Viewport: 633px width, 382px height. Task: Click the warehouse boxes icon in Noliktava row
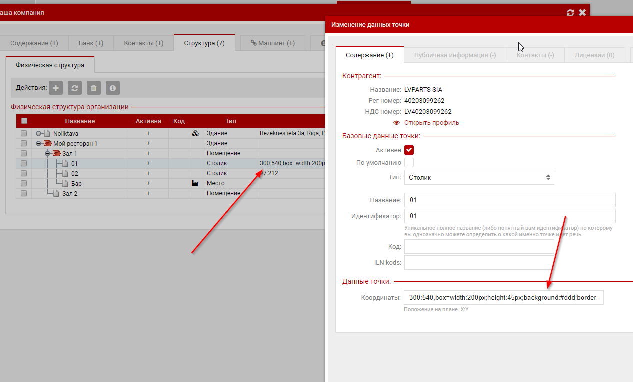(x=196, y=134)
